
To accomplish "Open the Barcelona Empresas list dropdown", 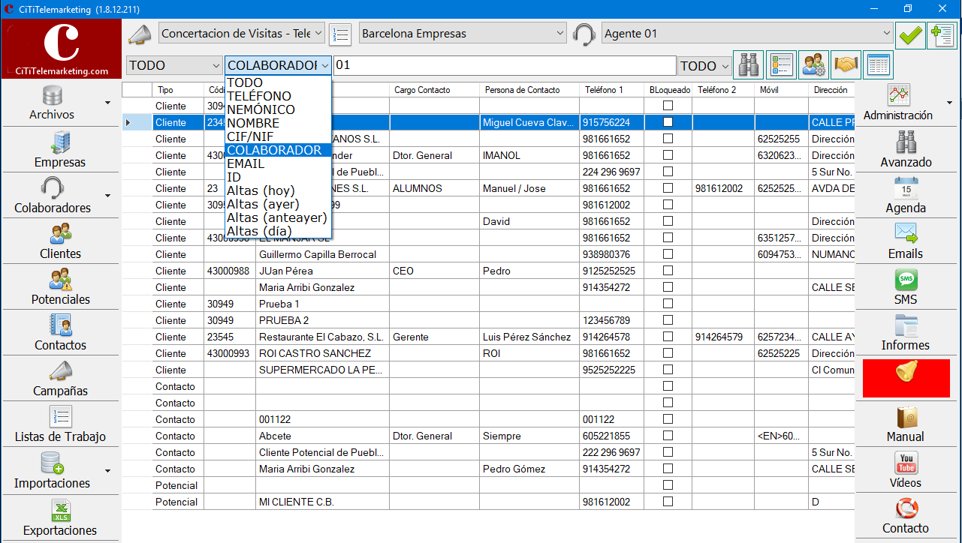I will pos(463,34).
